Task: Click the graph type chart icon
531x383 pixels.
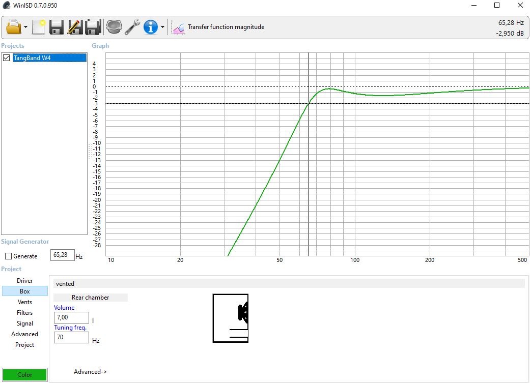Action: [178, 27]
